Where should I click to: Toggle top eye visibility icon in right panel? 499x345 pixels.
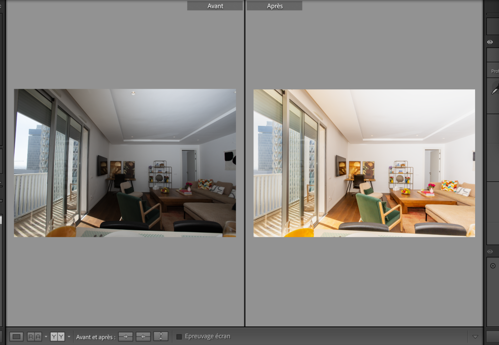pyautogui.click(x=490, y=42)
